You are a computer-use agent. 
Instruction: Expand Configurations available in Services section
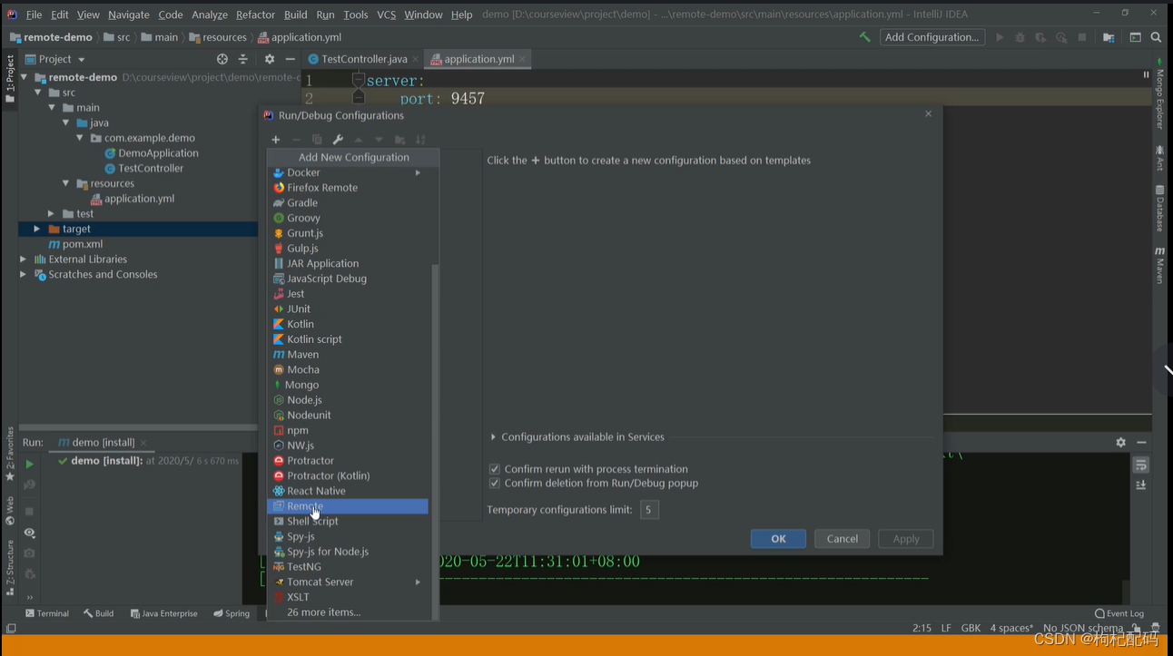[x=493, y=437]
